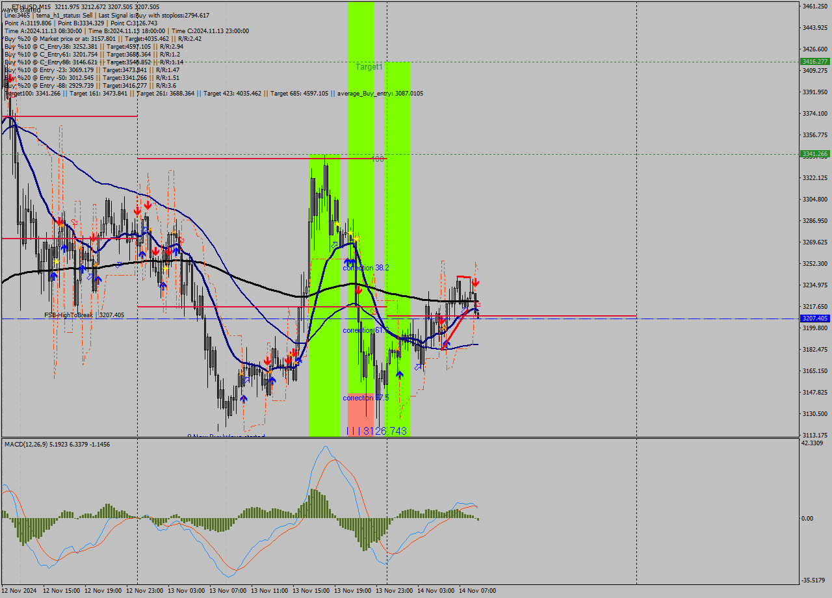Click the '13 Nov 19:00' time axis label
Screen dimensions: 832x598
353,591
